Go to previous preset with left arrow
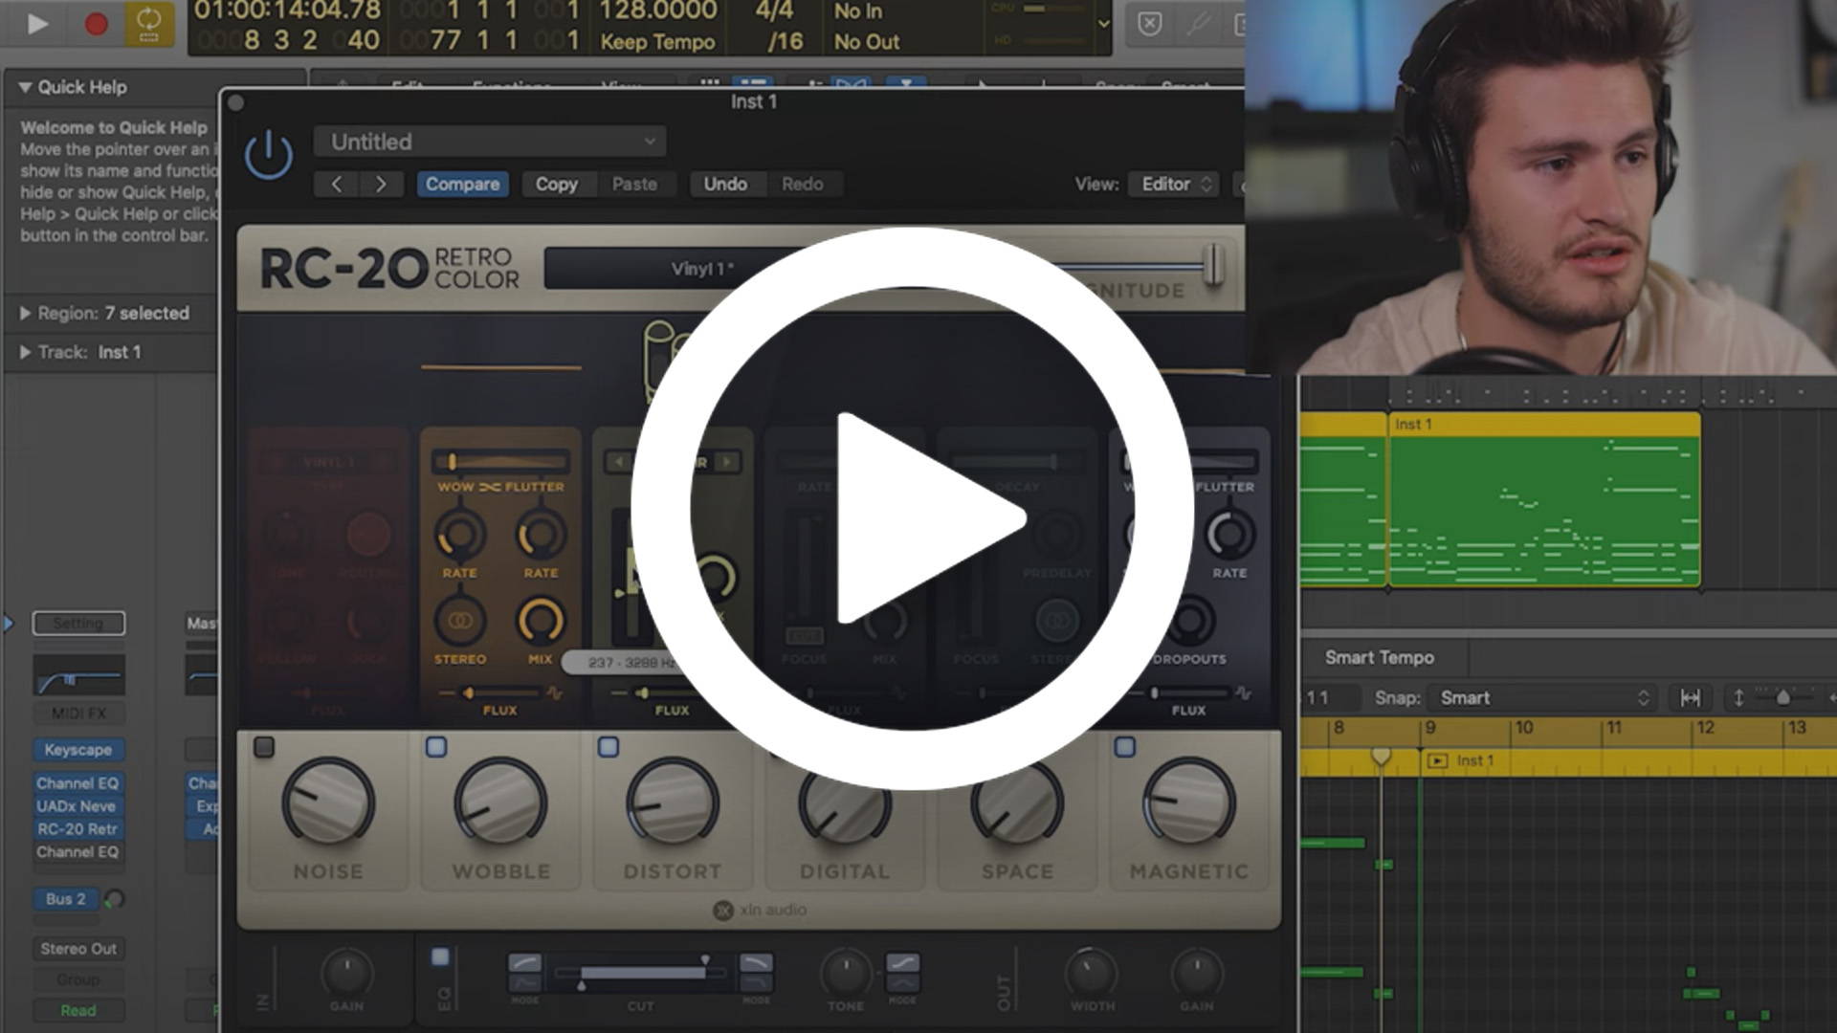This screenshot has height=1033, width=1837. click(x=337, y=184)
